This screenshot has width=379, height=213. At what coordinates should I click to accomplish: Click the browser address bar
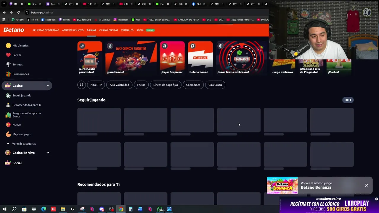click(142, 12)
